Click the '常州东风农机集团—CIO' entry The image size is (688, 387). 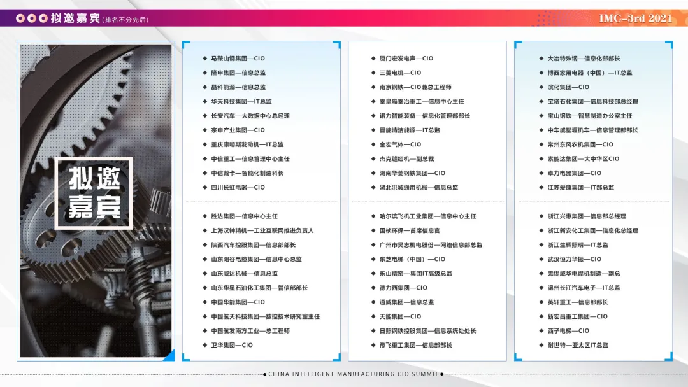click(x=580, y=144)
